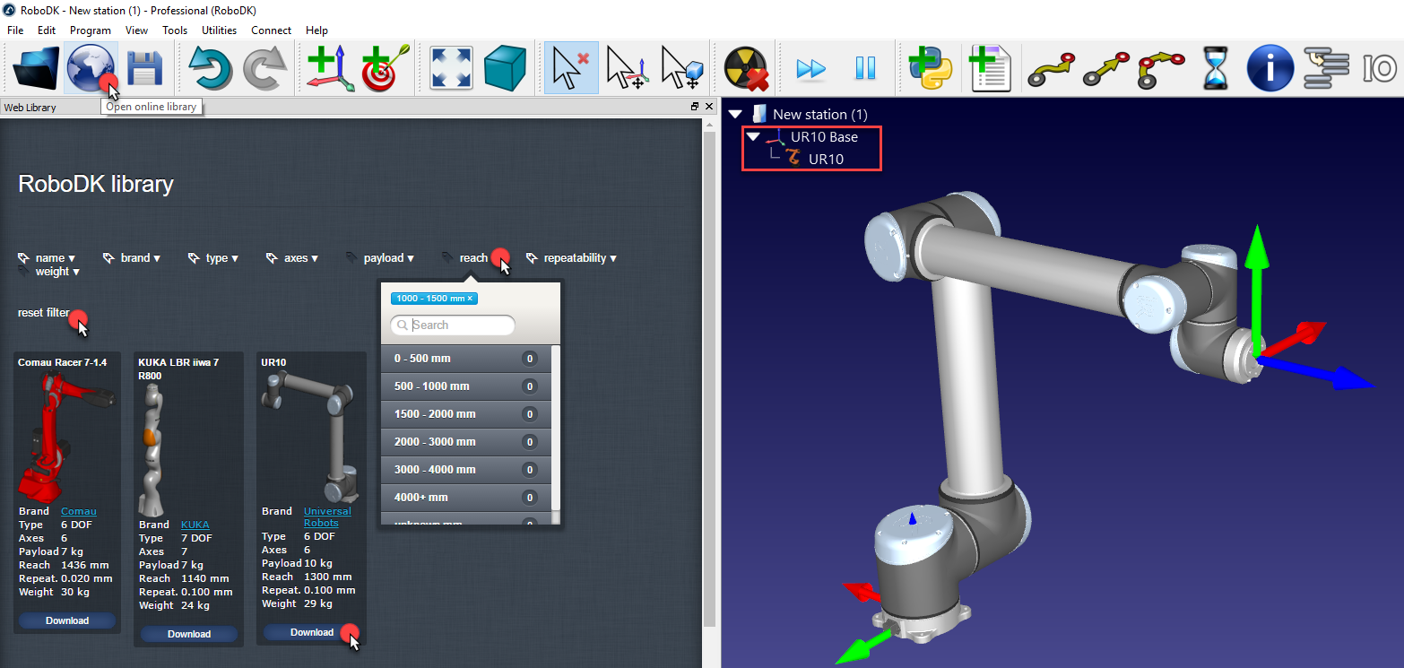Screen dimensions: 1404x668
Task: Open the online library
Action: (x=91, y=67)
